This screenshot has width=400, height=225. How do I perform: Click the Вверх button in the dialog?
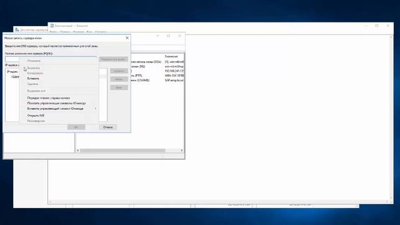point(119,79)
